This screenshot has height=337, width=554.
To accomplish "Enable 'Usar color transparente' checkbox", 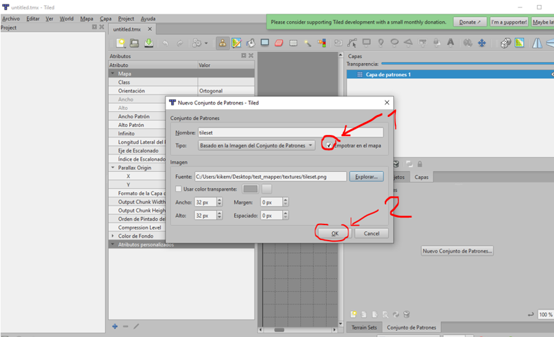I will pyautogui.click(x=179, y=189).
